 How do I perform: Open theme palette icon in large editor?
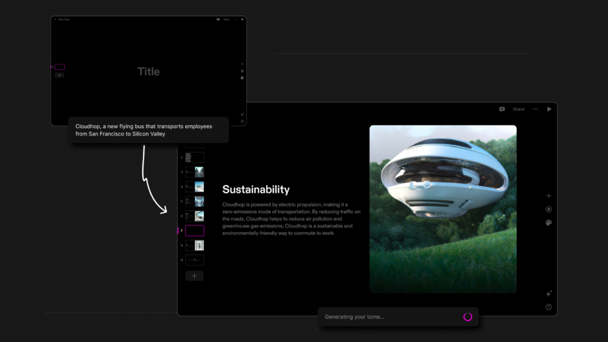(549, 223)
